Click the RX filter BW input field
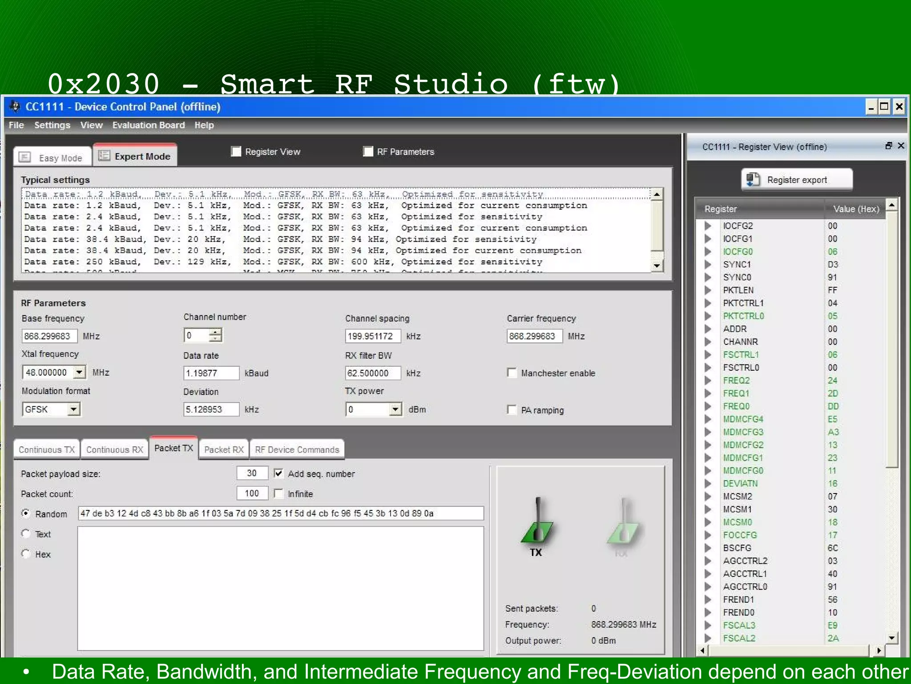Viewport: 911px width, 684px height. 373,373
